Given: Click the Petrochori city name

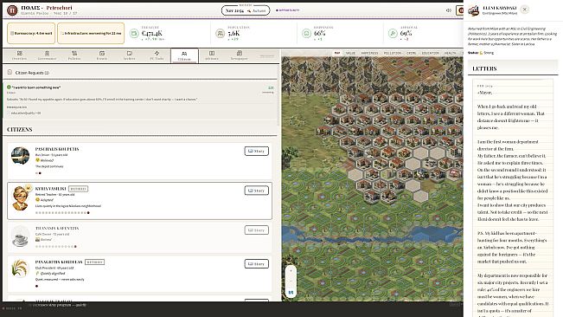Looking at the screenshot, I should point(60,8).
